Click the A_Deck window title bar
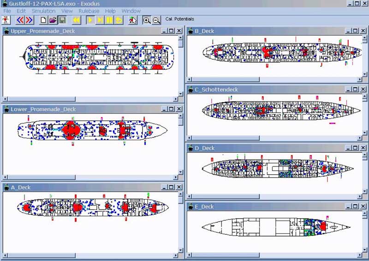Image resolution: width=369 pixels, height=261 pixels. (x=93, y=187)
